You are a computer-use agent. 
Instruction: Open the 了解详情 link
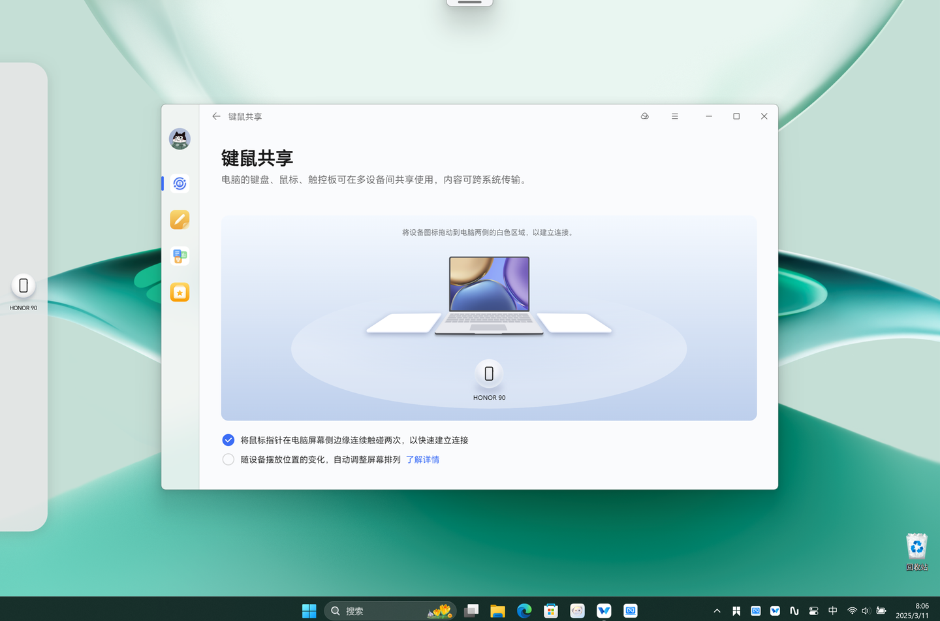click(422, 460)
